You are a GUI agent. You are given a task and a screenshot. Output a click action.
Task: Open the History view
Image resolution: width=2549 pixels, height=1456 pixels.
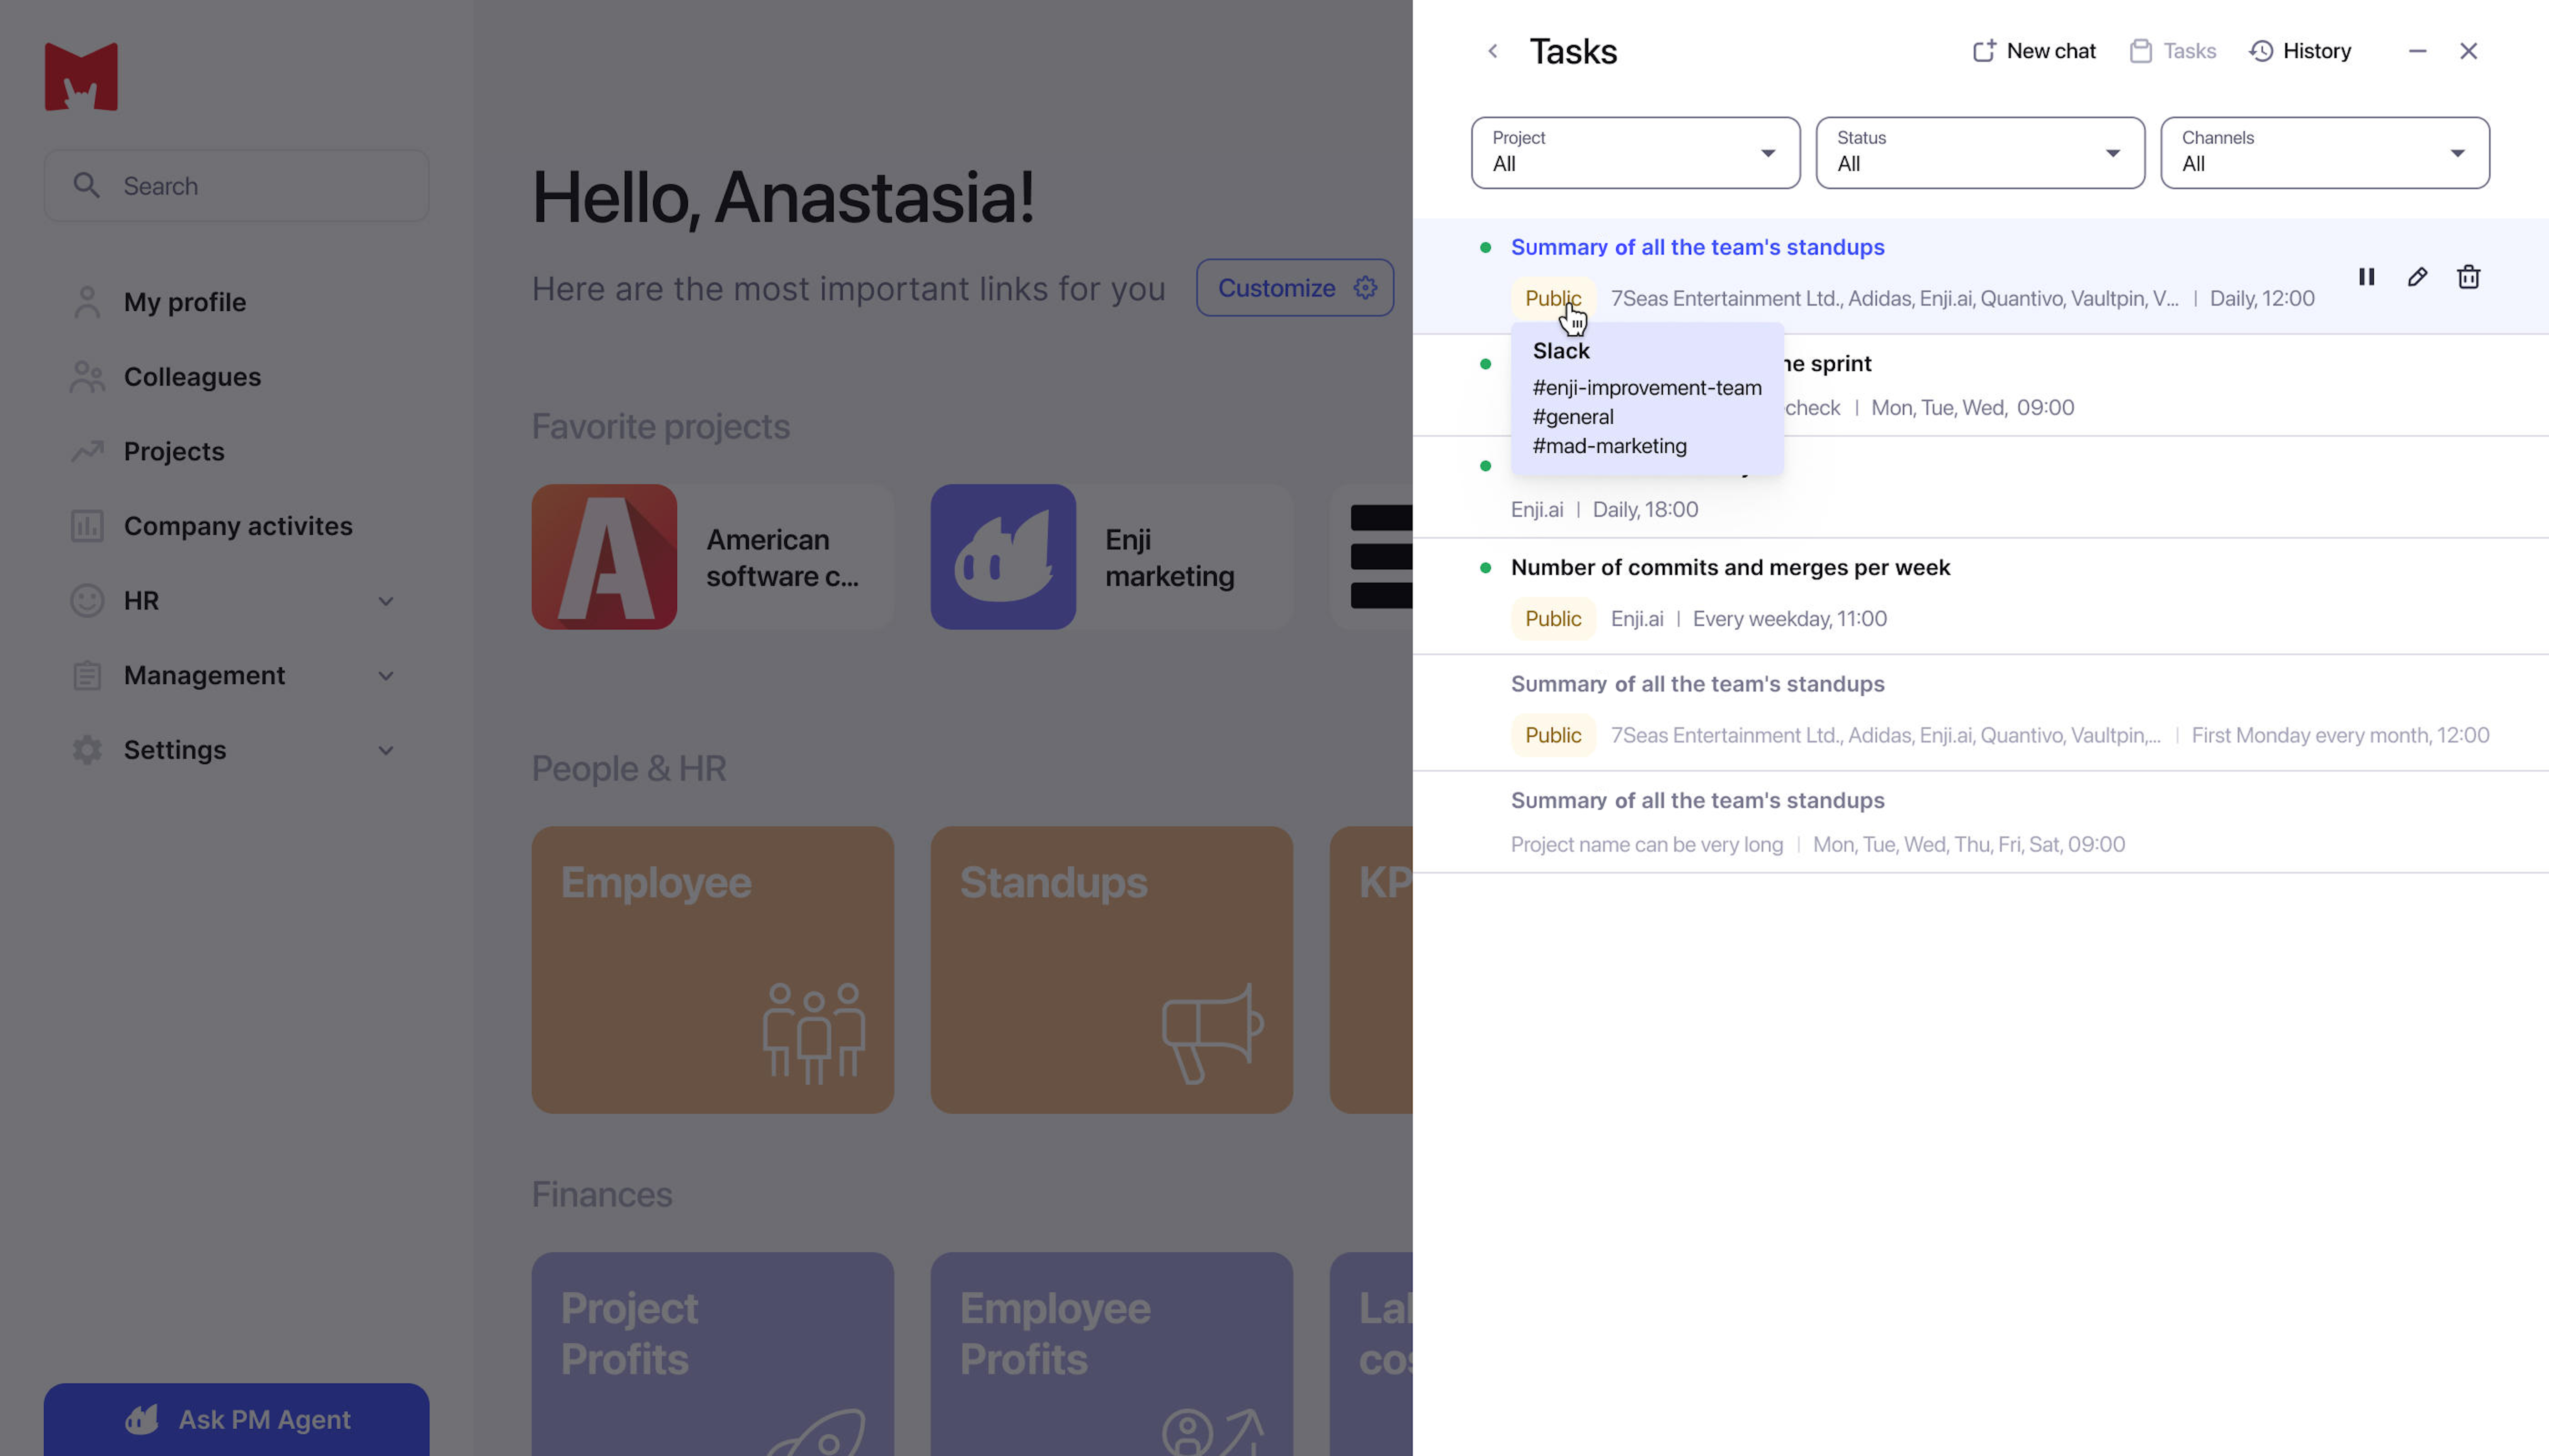2300,51
